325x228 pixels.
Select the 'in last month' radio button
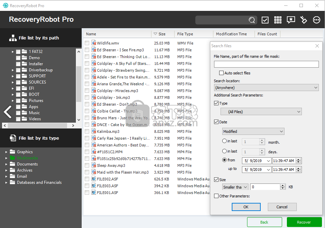coord(224,141)
